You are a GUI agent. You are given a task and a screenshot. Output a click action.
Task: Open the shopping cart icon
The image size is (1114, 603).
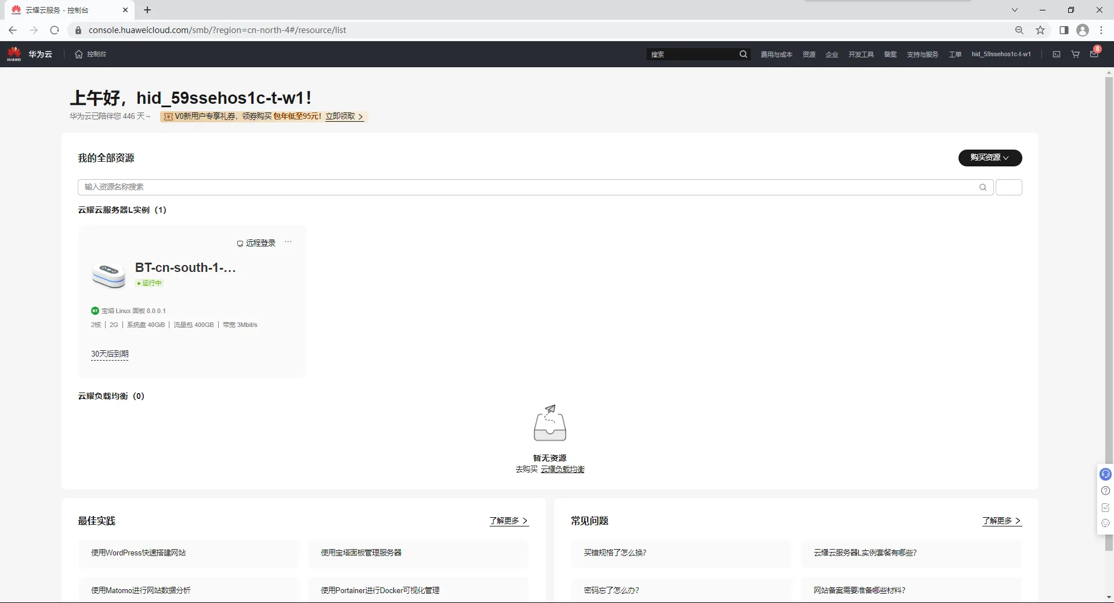pos(1075,54)
